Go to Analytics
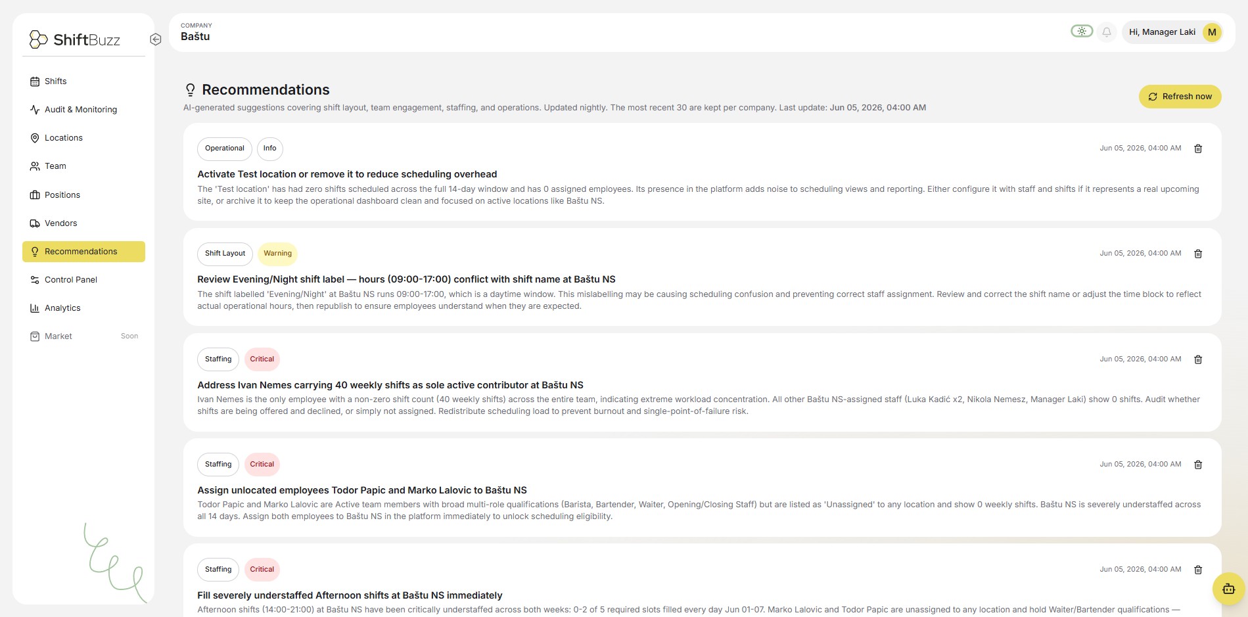 point(83,308)
